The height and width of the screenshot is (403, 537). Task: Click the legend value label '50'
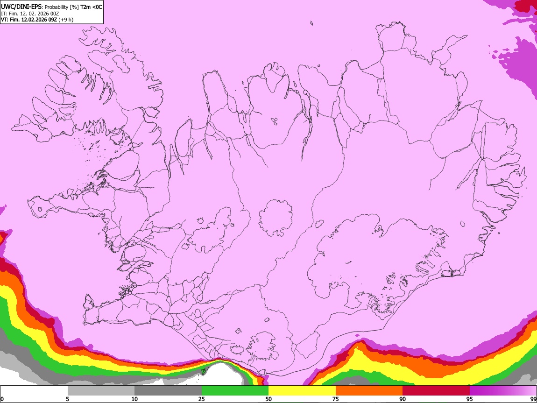(268, 399)
